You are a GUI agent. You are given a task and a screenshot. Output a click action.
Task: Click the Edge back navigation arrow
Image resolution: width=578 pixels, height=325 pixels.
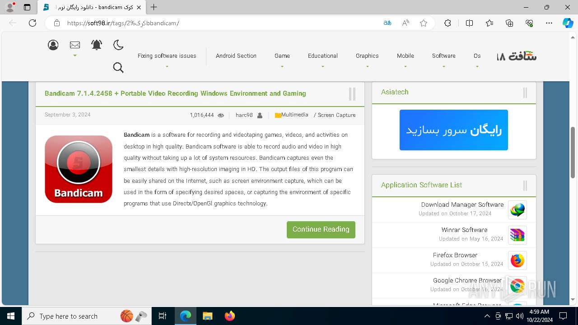pyautogui.click(x=13, y=23)
